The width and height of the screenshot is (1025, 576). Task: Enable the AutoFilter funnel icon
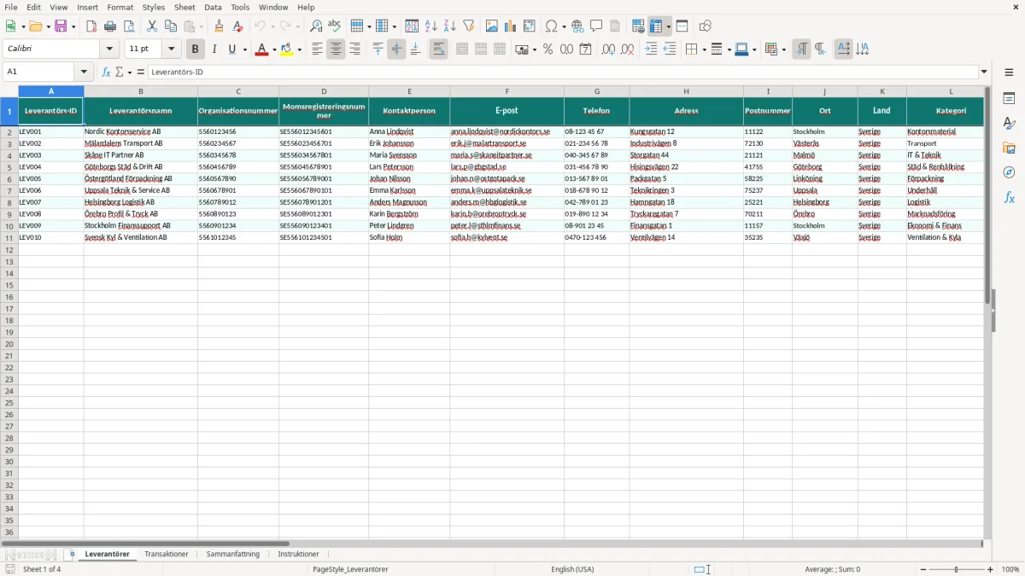(469, 26)
